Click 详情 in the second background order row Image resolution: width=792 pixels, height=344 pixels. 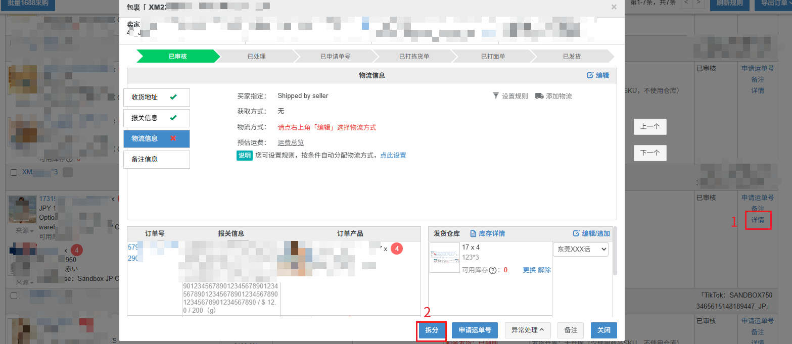point(758,220)
